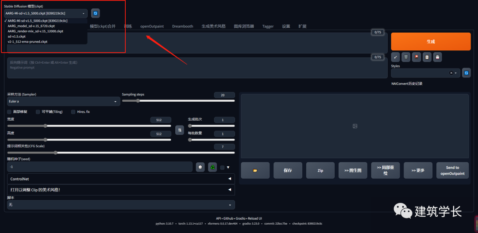Click the seed input field showing -1
The image size is (478, 233).
click(100, 167)
